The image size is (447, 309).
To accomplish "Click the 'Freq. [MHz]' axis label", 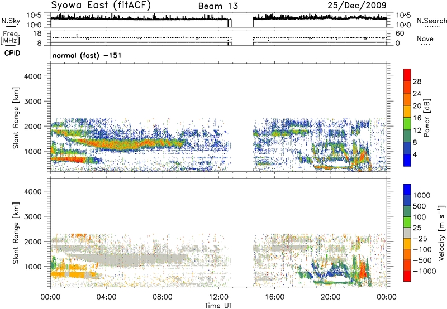I will 11,38.
